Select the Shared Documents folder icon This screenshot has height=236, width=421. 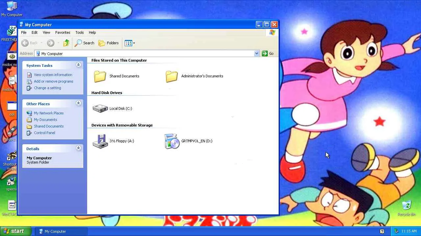point(100,76)
